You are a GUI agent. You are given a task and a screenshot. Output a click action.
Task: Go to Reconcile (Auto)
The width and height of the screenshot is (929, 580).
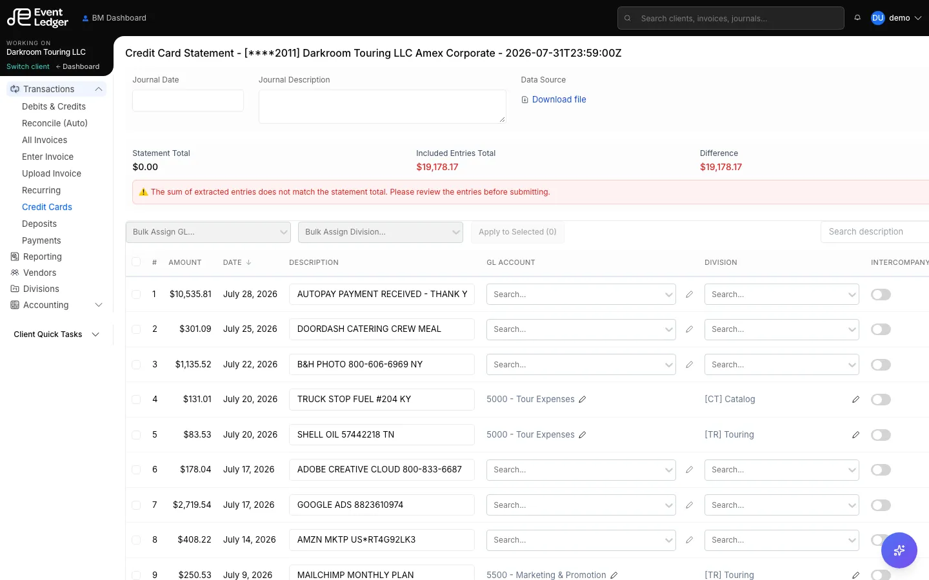[55, 123]
